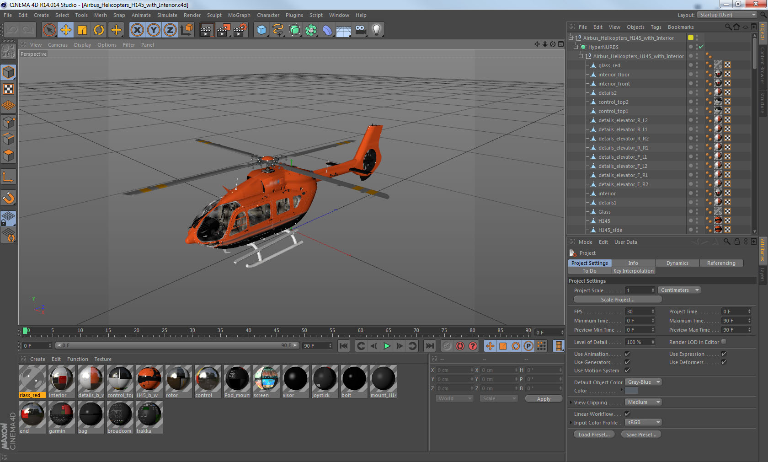
Task: Toggle Use Animation checkbox
Action: point(627,354)
